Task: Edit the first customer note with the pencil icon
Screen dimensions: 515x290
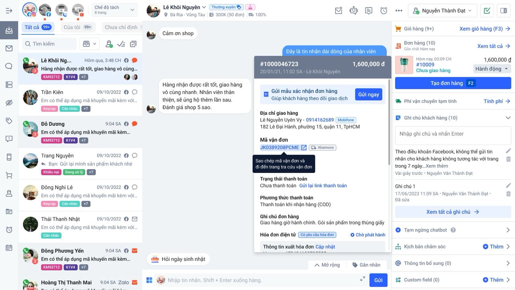Action: 508,151
